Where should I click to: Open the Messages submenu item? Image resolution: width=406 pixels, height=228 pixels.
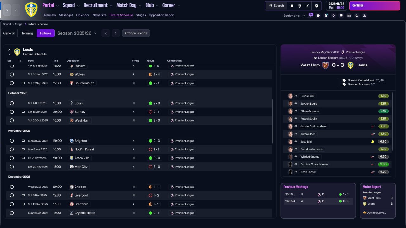(66, 15)
